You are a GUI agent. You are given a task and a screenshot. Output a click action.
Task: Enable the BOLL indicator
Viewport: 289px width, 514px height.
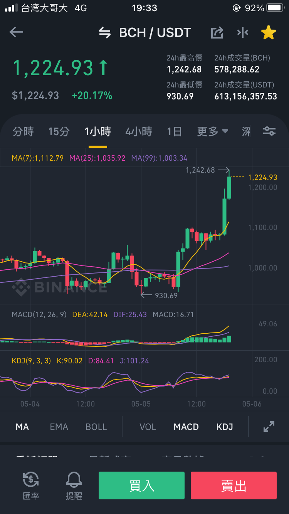point(96,427)
